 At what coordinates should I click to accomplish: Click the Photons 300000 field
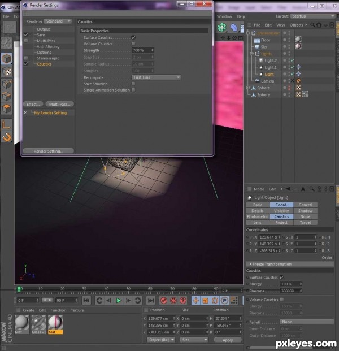tap(290, 291)
